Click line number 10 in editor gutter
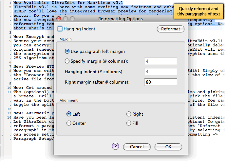Viewport: 227px width, 163px height. [9, 88]
